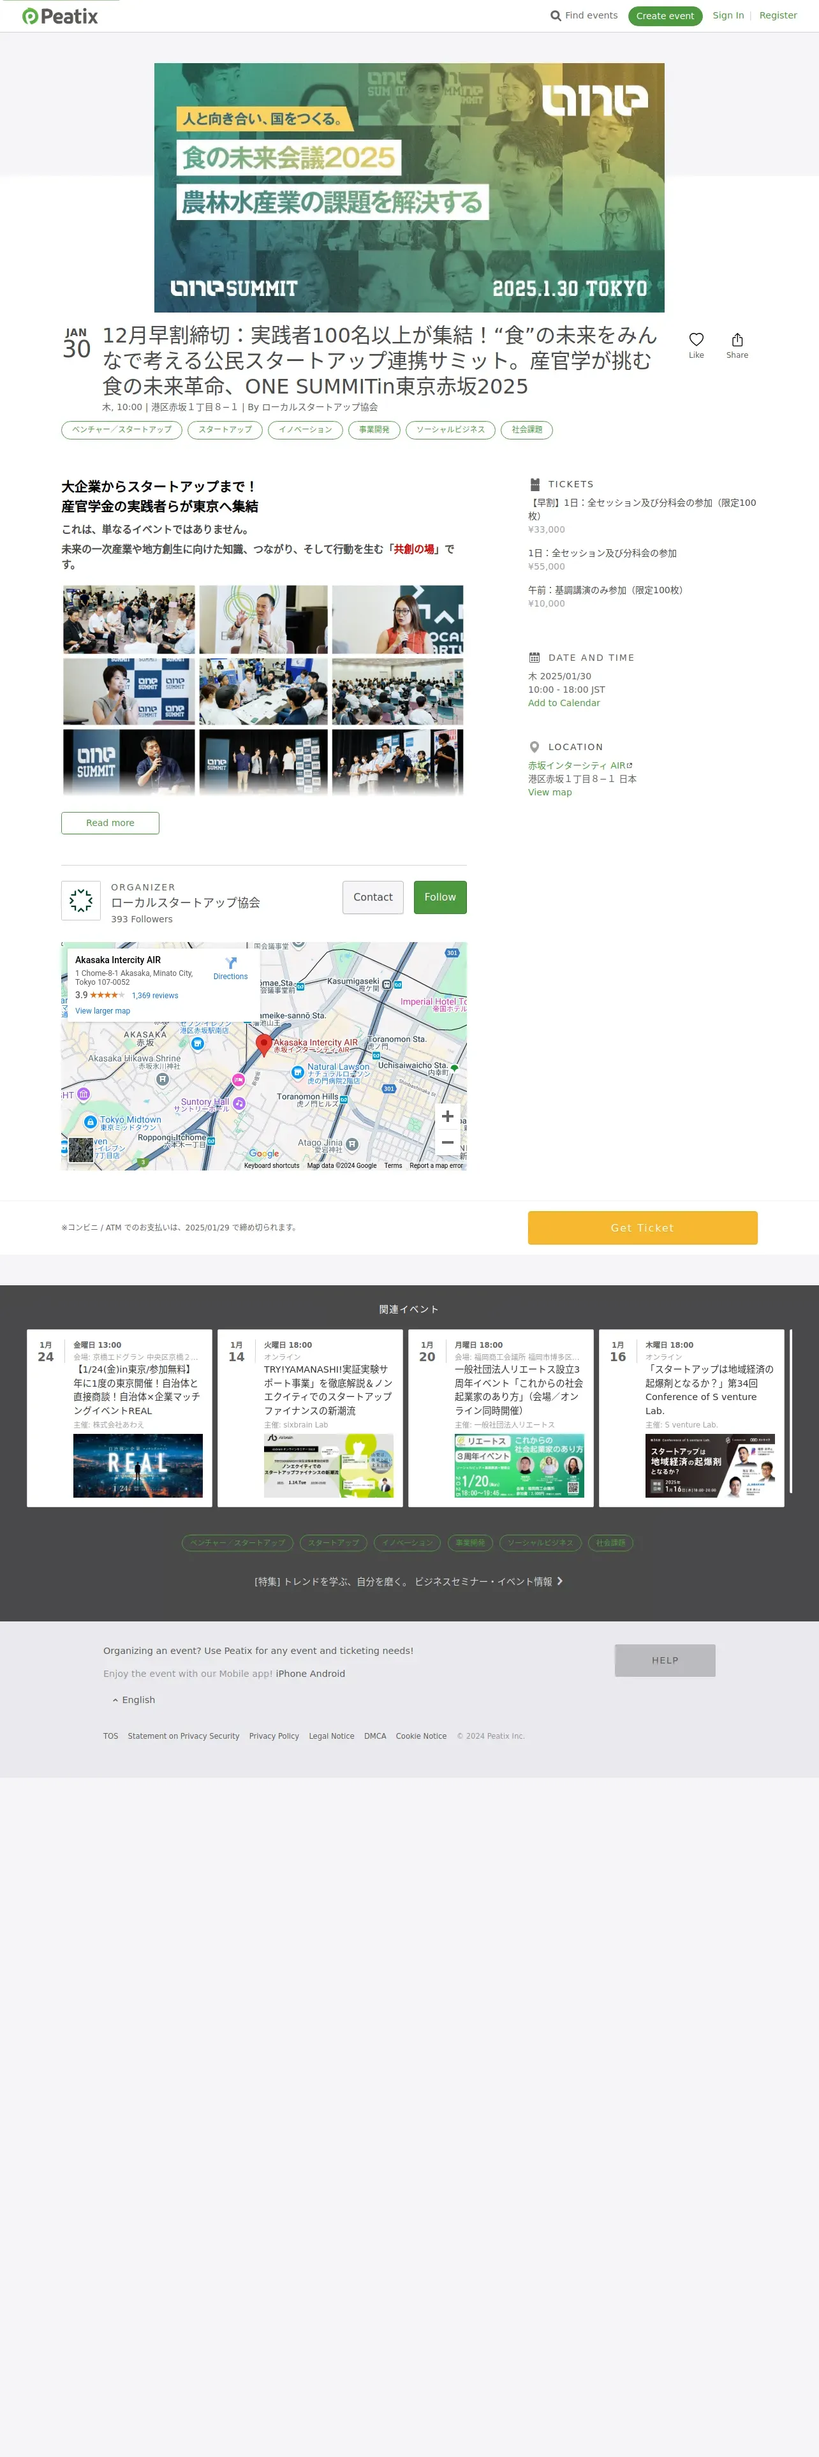The width and height of the screenshot is (819, 2457).
Task: Open Register link
Action: click(x=778, y=15)
